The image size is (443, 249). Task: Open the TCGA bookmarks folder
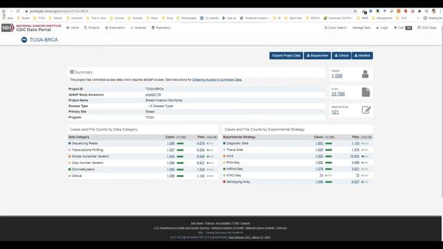39,18
